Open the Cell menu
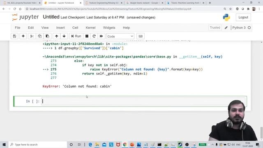 coord(75,28)
